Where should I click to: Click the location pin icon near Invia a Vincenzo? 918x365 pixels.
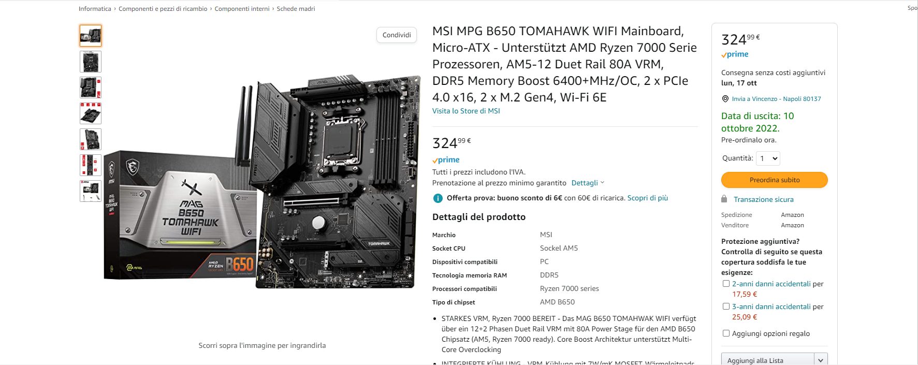(725, 99)
